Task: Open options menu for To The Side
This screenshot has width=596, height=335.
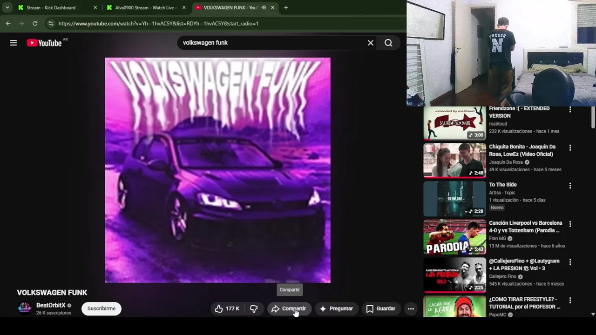Action: point(570,186)
